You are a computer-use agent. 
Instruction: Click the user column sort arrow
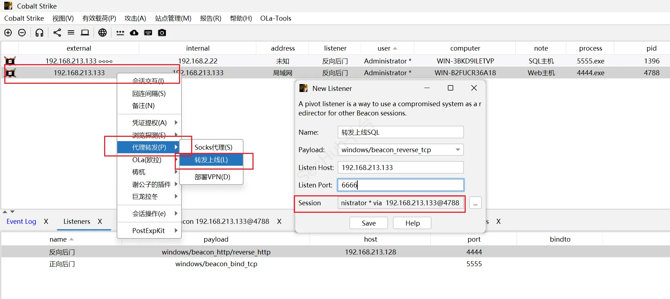[x=395, y=48]
